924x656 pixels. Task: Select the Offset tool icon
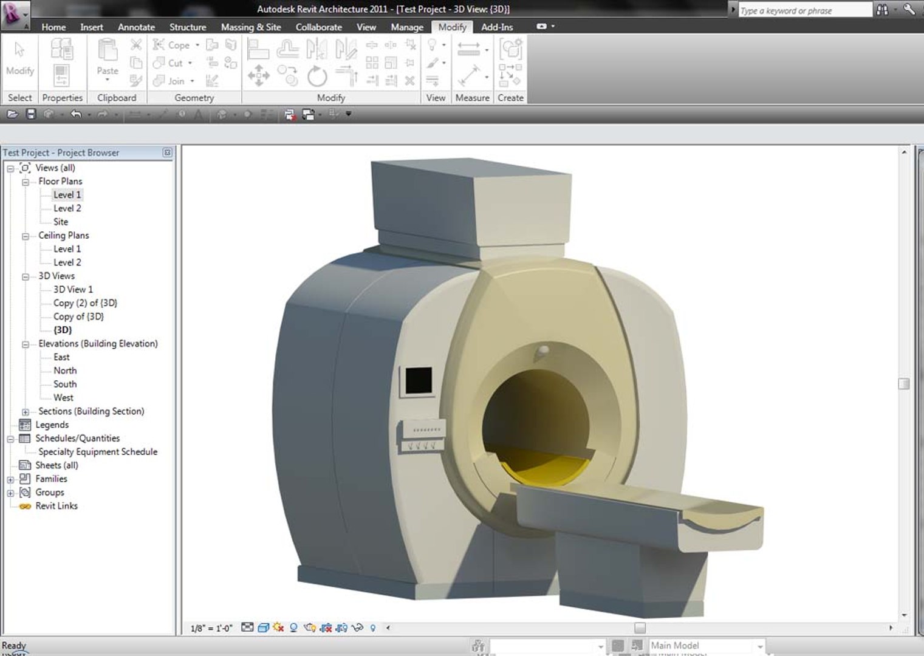coord(287,49)
